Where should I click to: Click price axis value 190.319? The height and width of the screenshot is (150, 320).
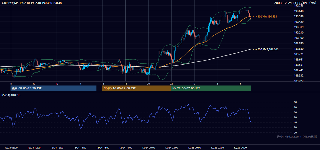pyautogui.click(x=298, y=27)
